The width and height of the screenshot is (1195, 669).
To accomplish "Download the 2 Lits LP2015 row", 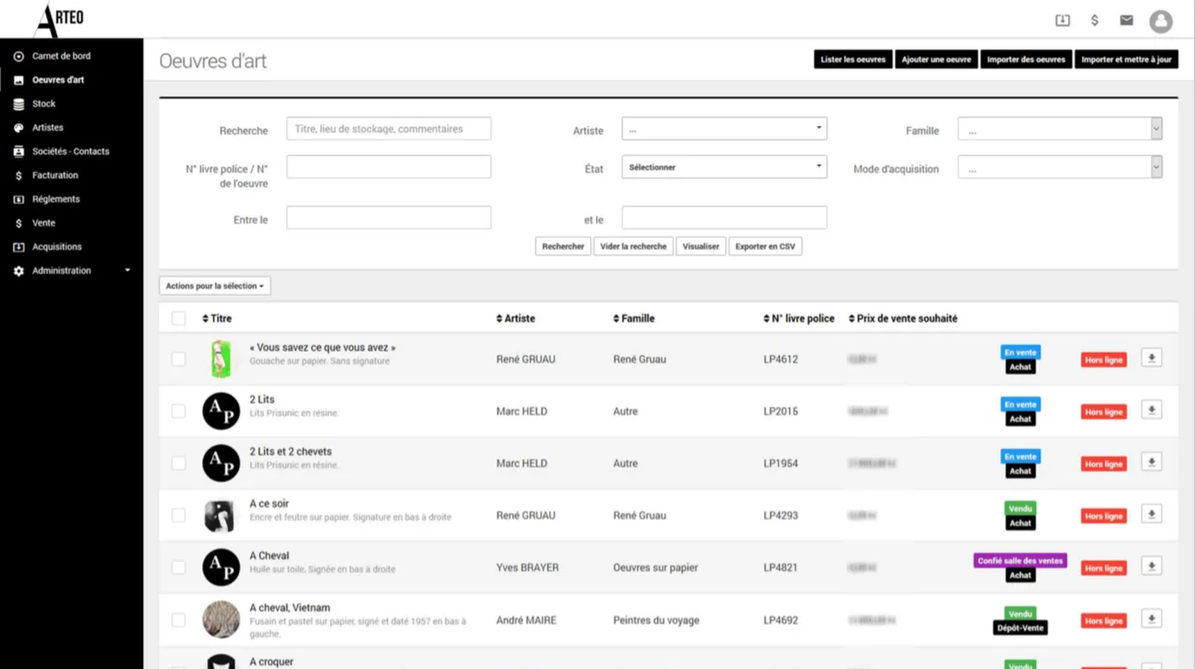I will (1151, 410).
